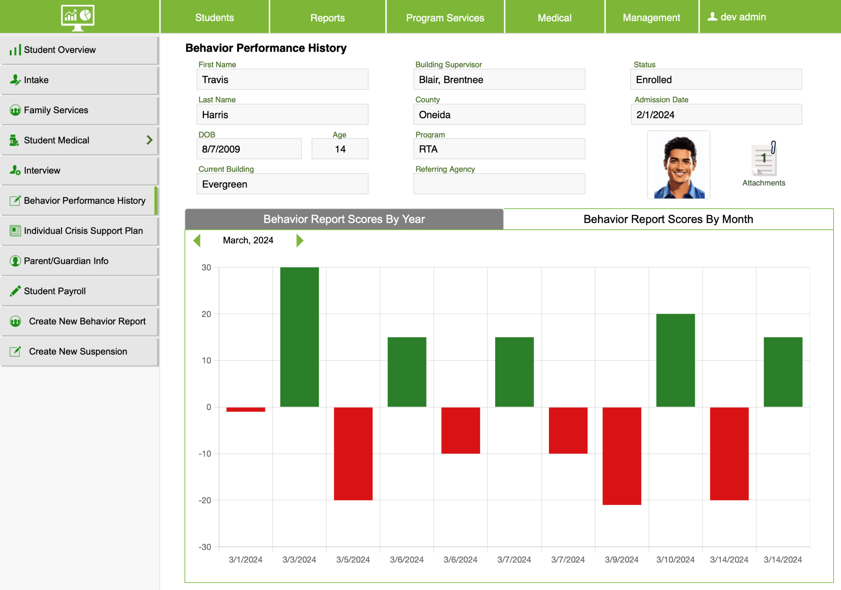Click the red bar for 3/5/2024
Image resolution: width=841 pixels, height=590 pixels.
tap(353, 454)
